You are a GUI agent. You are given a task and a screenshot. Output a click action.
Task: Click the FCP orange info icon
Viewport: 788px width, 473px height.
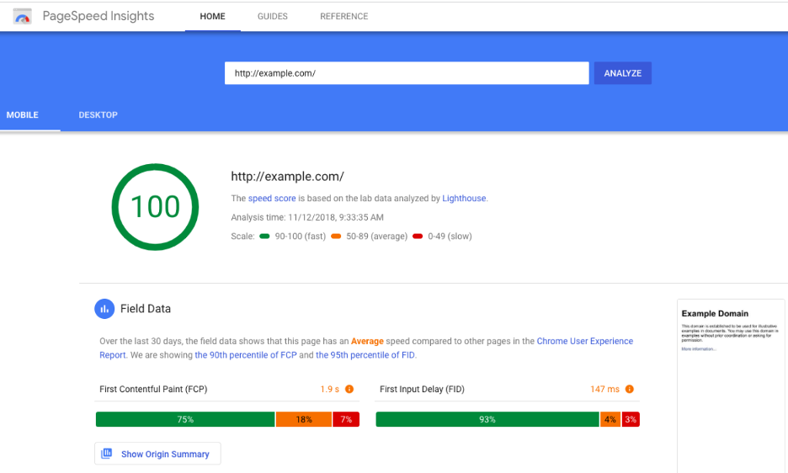[x=349, y=390]
